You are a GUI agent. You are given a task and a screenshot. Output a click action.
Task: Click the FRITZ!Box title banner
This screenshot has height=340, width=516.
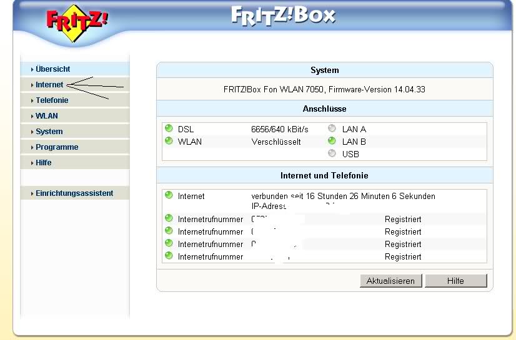(283, 16)
